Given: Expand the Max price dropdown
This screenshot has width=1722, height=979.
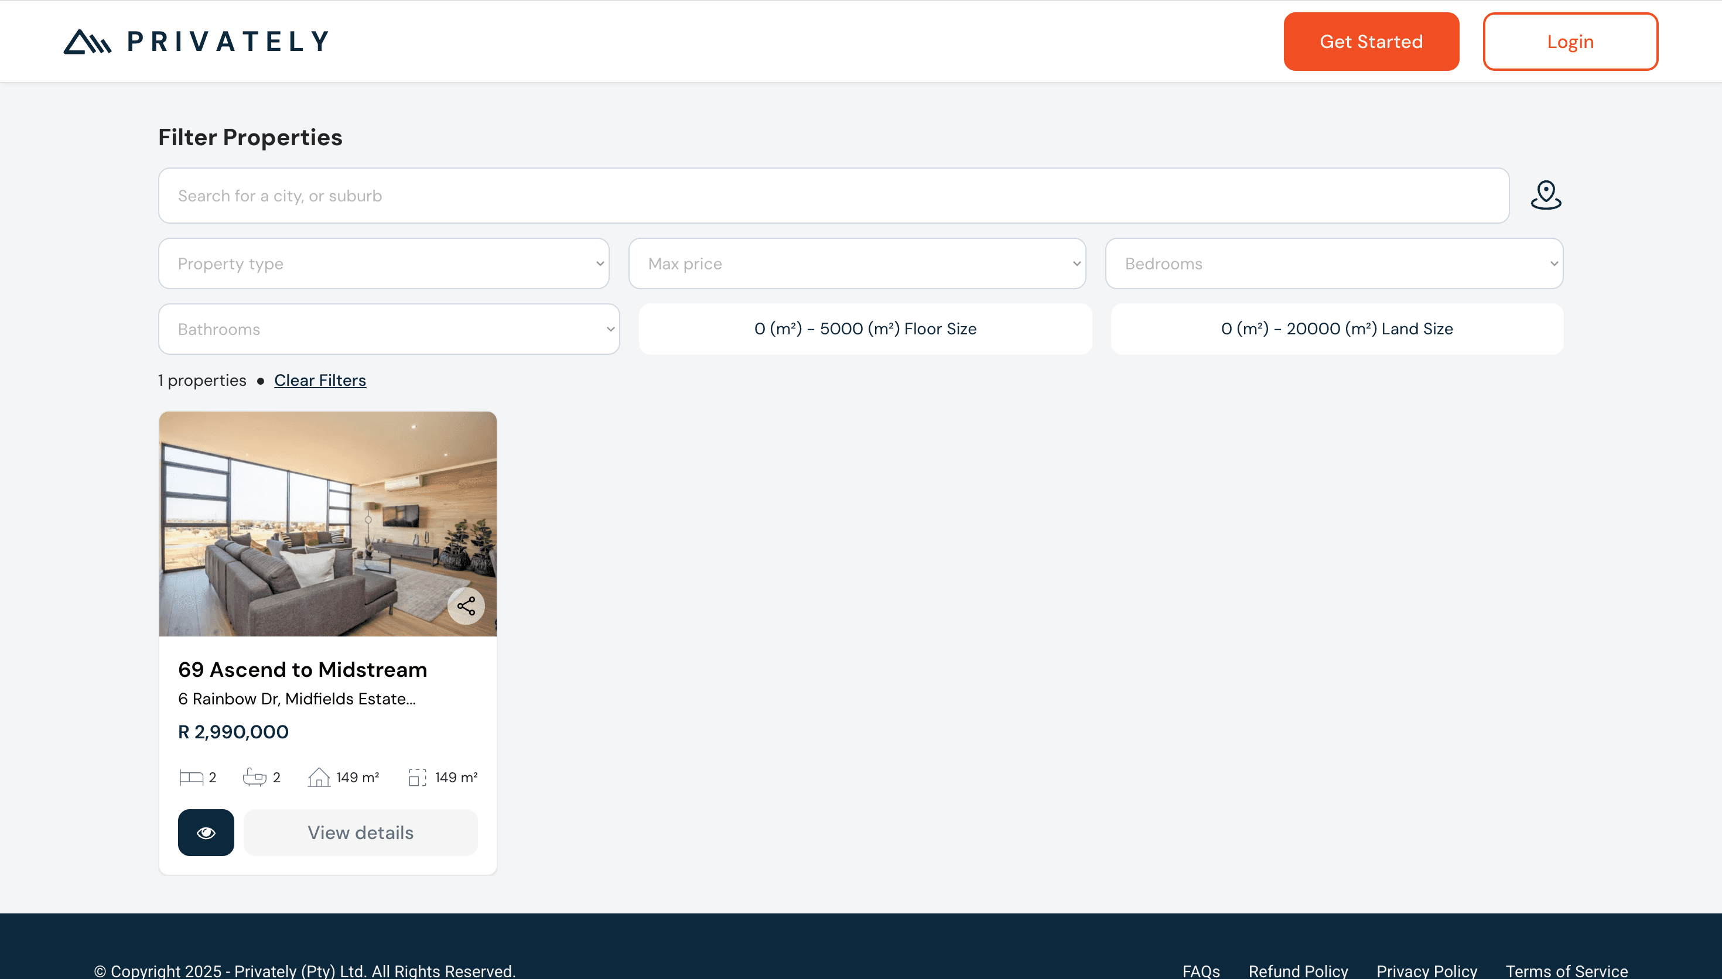Looking at the screenshot, I should point(857,263).
